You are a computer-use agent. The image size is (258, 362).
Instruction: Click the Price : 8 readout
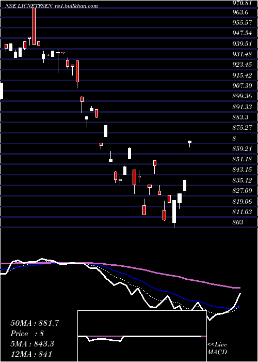tap(27, 334)
